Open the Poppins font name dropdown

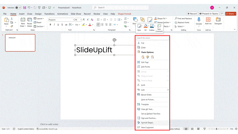coord(73,20)
